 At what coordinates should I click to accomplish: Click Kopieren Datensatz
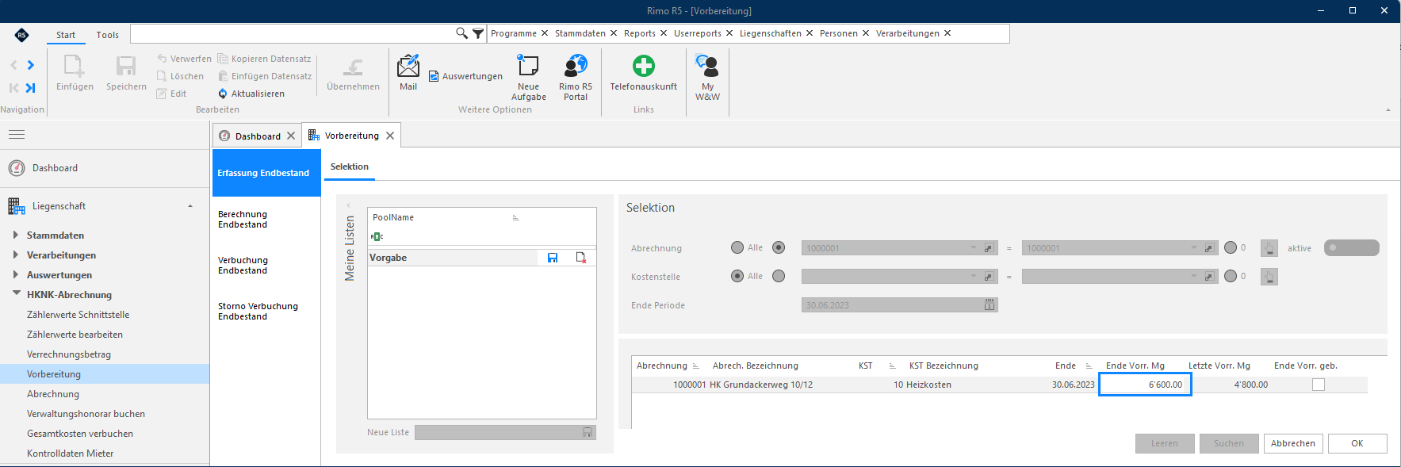(x=264, y=59)
